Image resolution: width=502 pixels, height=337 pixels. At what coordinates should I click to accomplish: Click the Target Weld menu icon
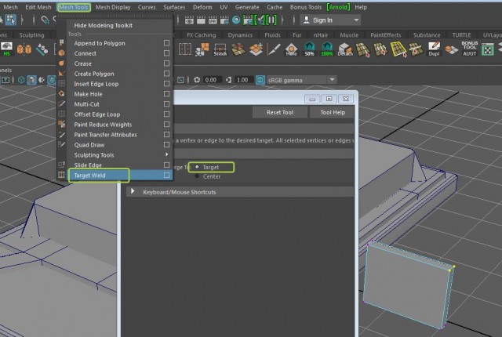click(61, 175)
